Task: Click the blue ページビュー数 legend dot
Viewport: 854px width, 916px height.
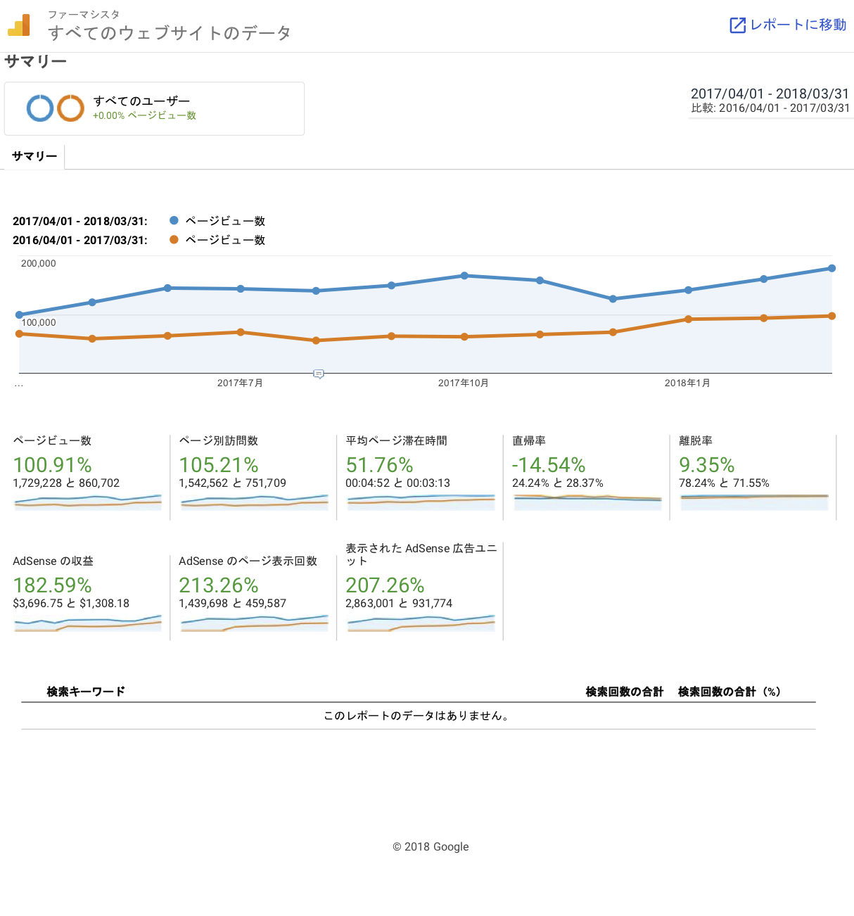Action: 174,220
